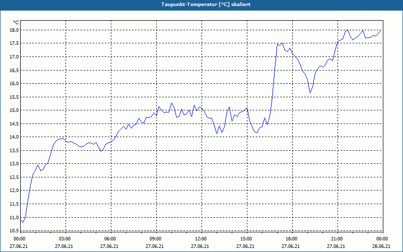This screenshot has height=252, width=403.
Task: Click the 12,5 y-axis label
Action: coord(14,177)
